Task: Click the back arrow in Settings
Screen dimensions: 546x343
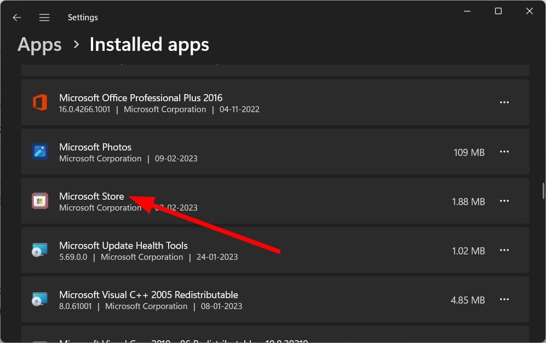Action: pyautogui.click(x=17, y=18)
